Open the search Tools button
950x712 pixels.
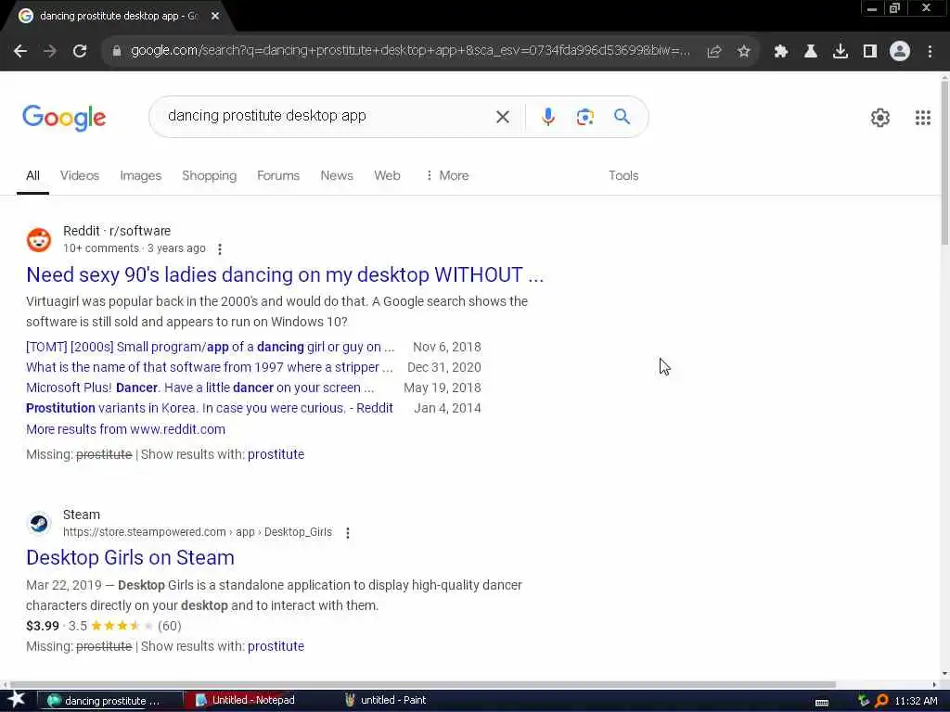623,175
